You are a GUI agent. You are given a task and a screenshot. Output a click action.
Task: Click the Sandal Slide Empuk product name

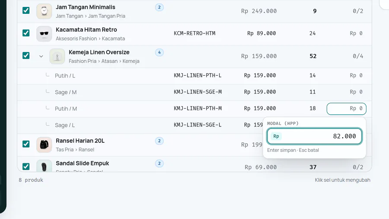tap(83, 163)
